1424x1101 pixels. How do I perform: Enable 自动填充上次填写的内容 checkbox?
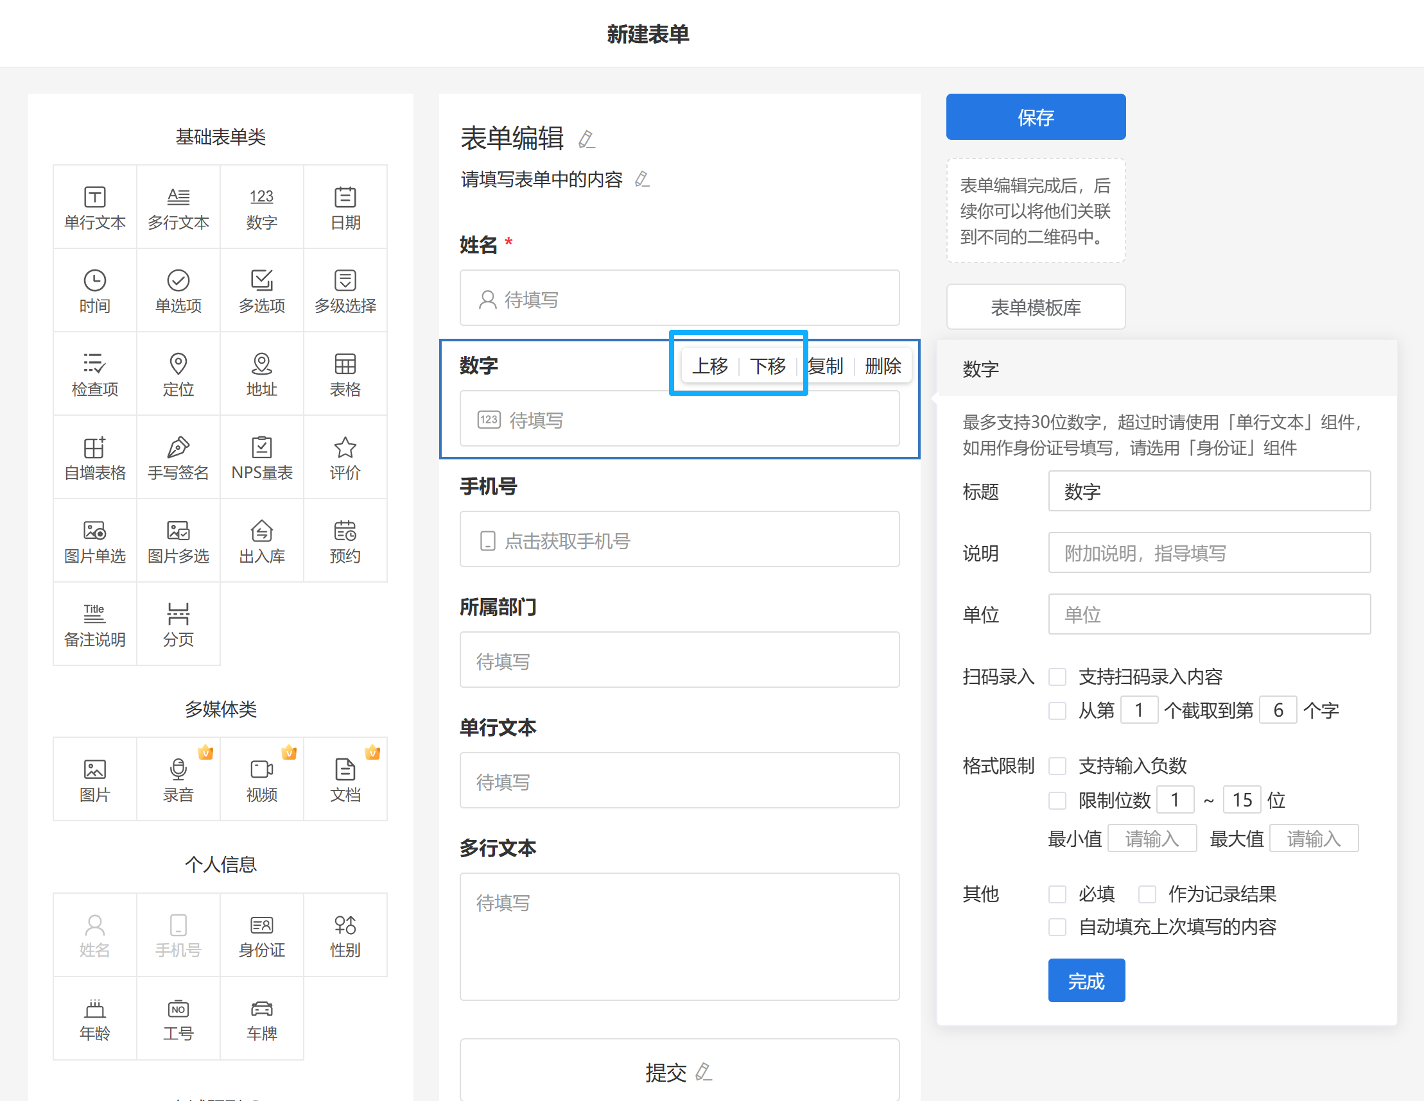click(x=1057, y=927)
